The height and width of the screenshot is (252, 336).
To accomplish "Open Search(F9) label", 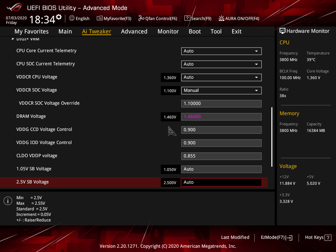I will click(201, 18).
